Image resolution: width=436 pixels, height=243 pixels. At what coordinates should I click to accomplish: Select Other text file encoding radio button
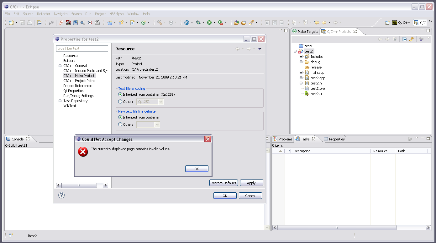tap(120, 102)
